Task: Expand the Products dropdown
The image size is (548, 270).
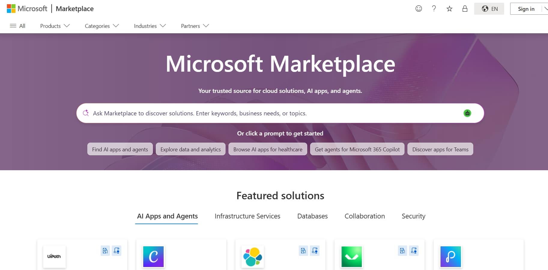Action: 55,26
